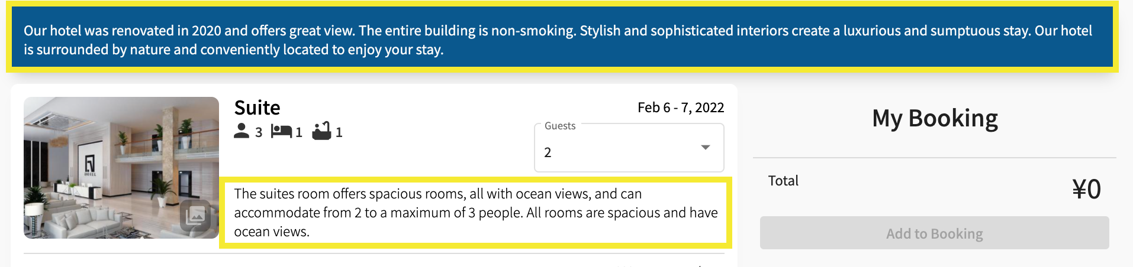
Task: Click the person capacity icon under Suite
Action: 242,131
